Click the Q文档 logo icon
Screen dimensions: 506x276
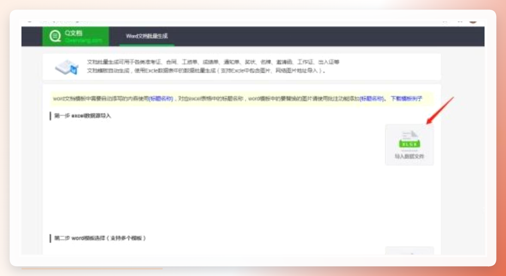click(x=55, y=36)
